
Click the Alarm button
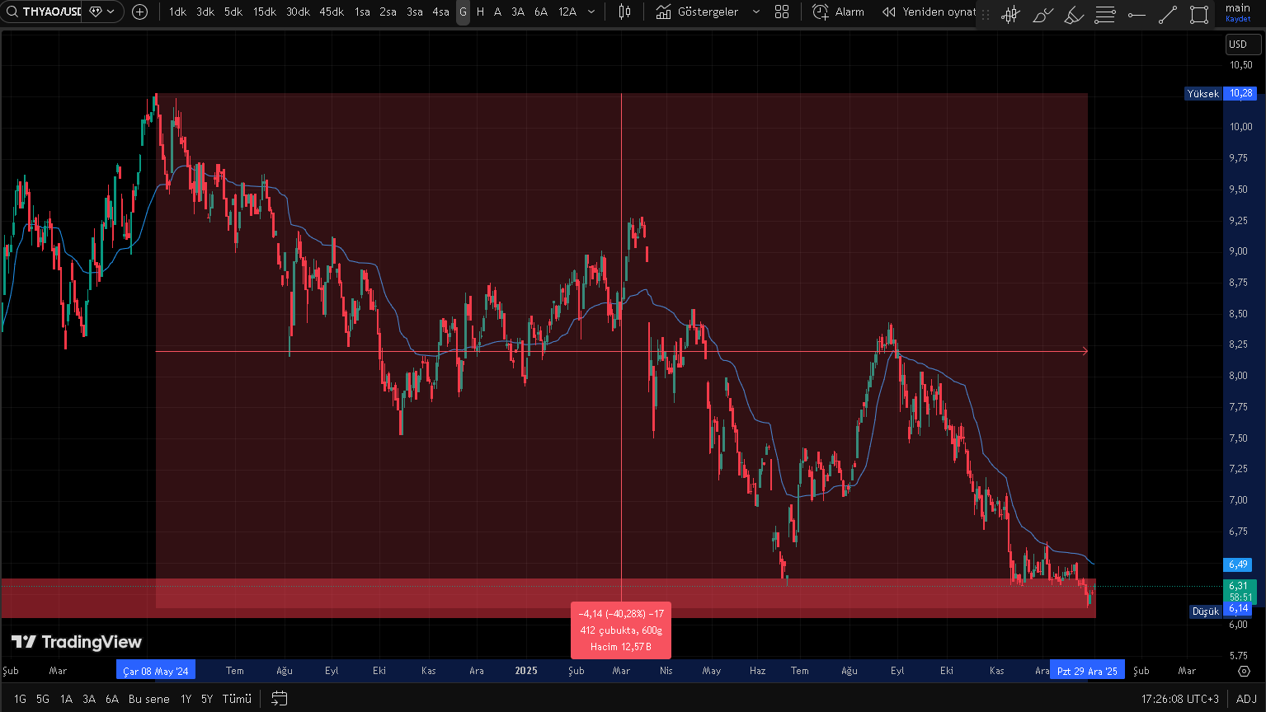click(838, 12)
